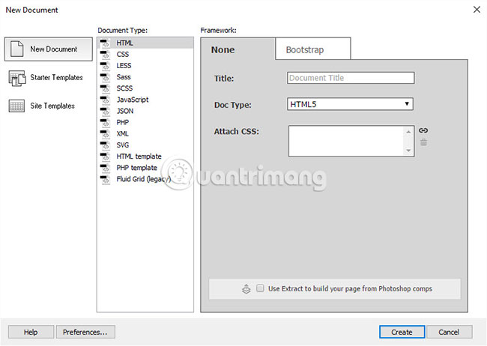Click the Starter Templates icon

[x=16, y=78]
